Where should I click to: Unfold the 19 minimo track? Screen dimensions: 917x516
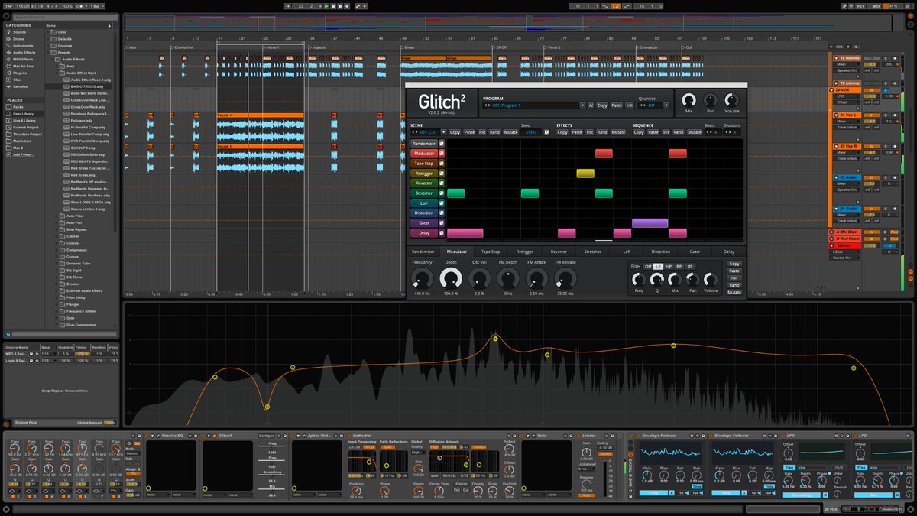(x=836, y=83)
